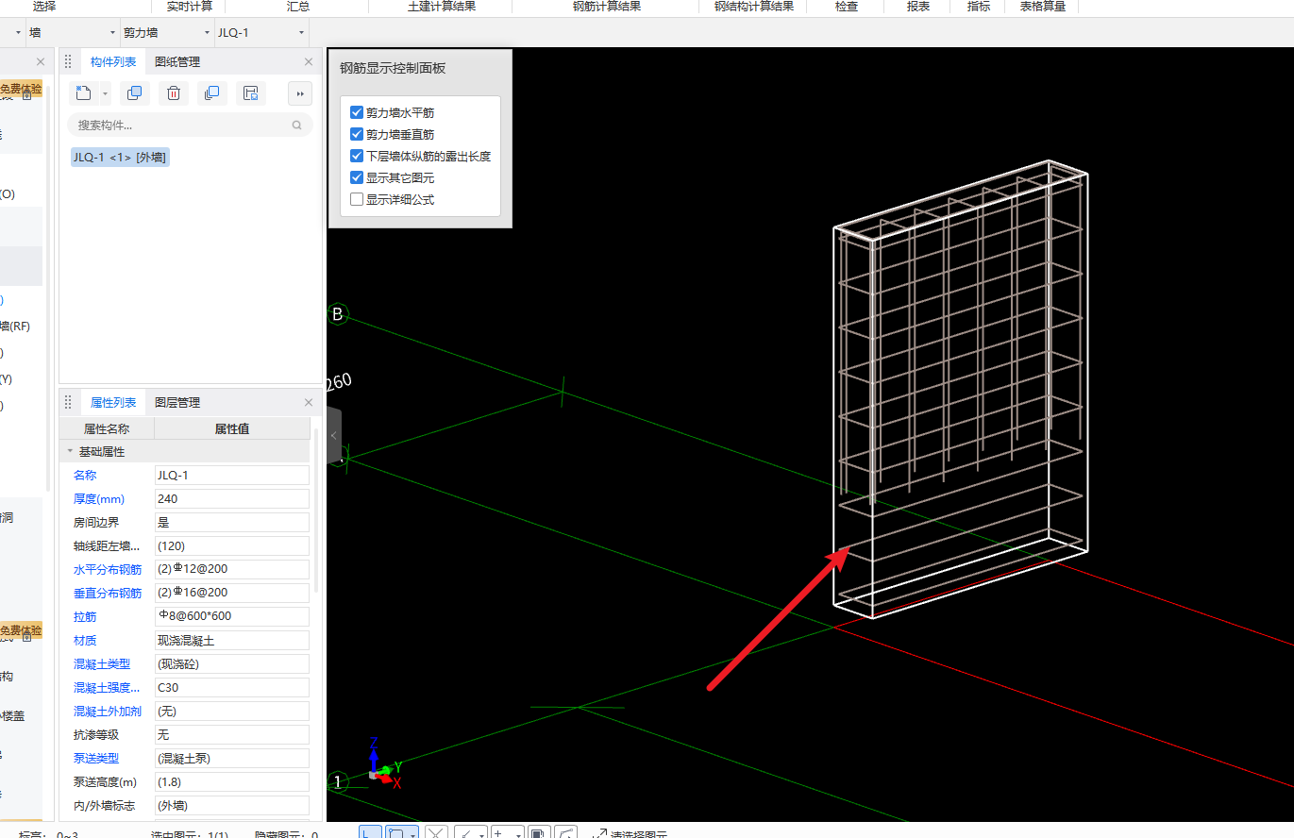The image size is (1294, 838).
Task: Click the axis B grid bubble
Action: [x=337, y=314]
